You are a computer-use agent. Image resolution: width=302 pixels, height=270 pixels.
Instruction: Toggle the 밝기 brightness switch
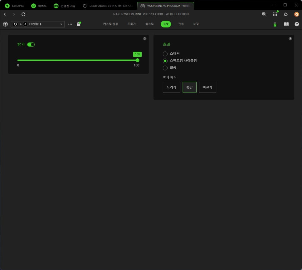coord(31,45)
